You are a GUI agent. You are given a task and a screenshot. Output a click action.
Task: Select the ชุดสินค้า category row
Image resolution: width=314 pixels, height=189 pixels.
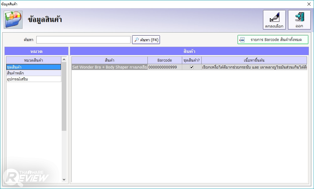pos(33,67)
